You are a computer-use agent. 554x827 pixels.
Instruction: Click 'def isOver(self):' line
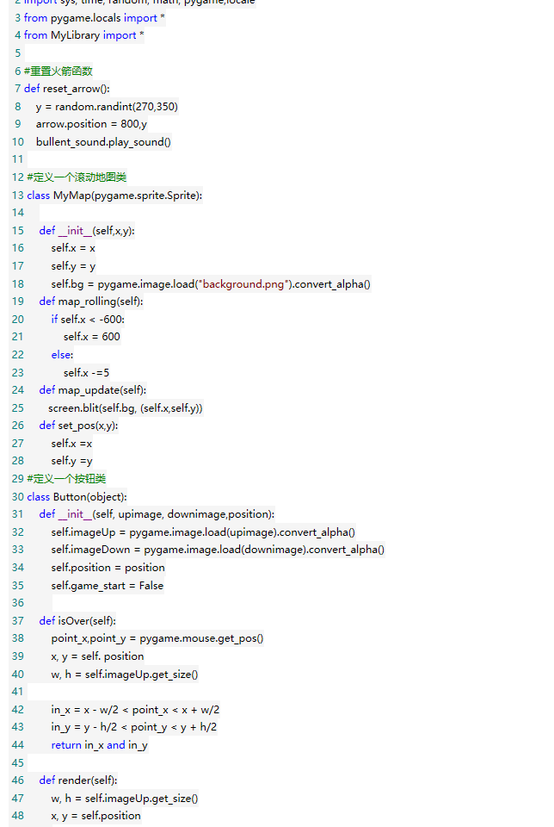pos(77,621)
